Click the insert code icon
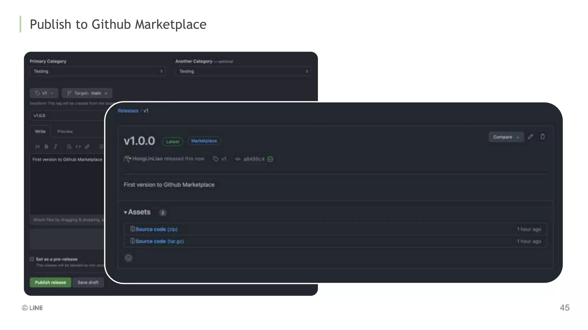The height and width of the screenshot is (330, 588). point(78,147)
